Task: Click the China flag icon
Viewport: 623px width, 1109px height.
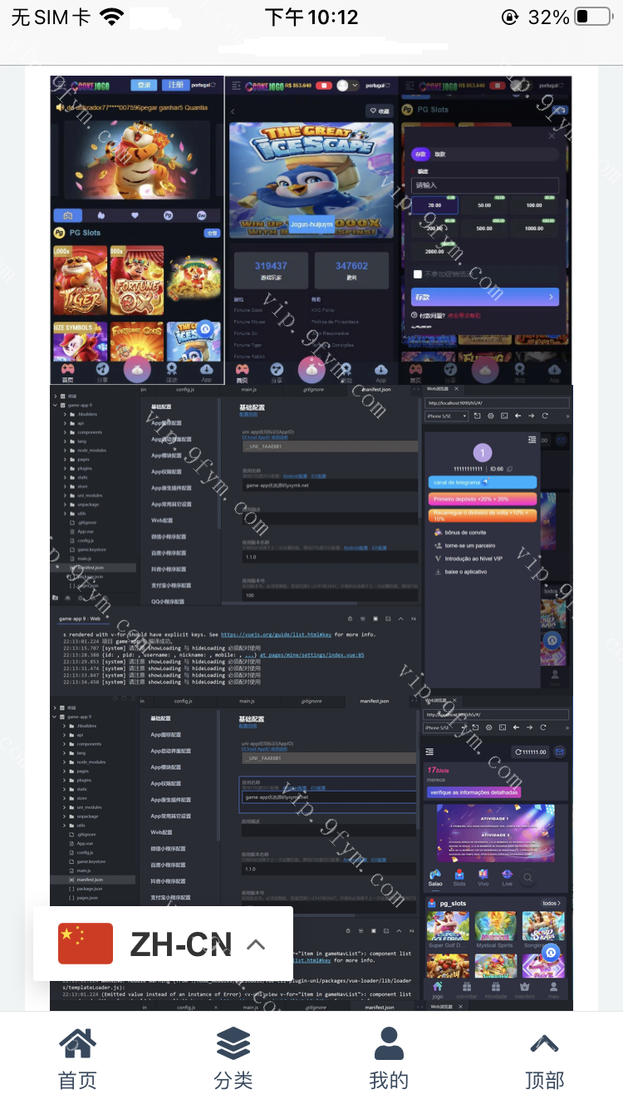Action: coord(86,944)
